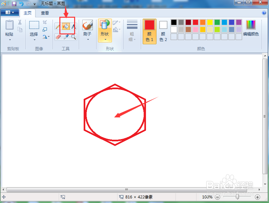Click the Brushes icon
269x203 pixels.
coord(88,25)
